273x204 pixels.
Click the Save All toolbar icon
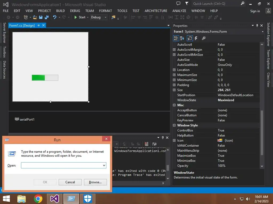(47, 17)
